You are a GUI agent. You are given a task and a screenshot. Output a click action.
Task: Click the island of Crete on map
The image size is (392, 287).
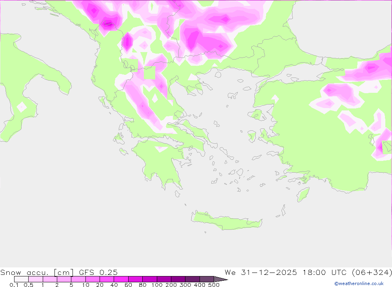coord(226,221)
